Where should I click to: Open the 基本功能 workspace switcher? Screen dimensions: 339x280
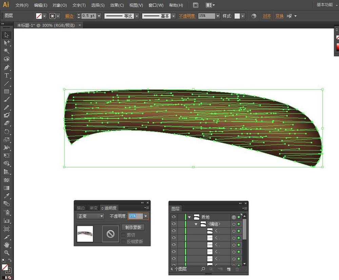[327, 4]
